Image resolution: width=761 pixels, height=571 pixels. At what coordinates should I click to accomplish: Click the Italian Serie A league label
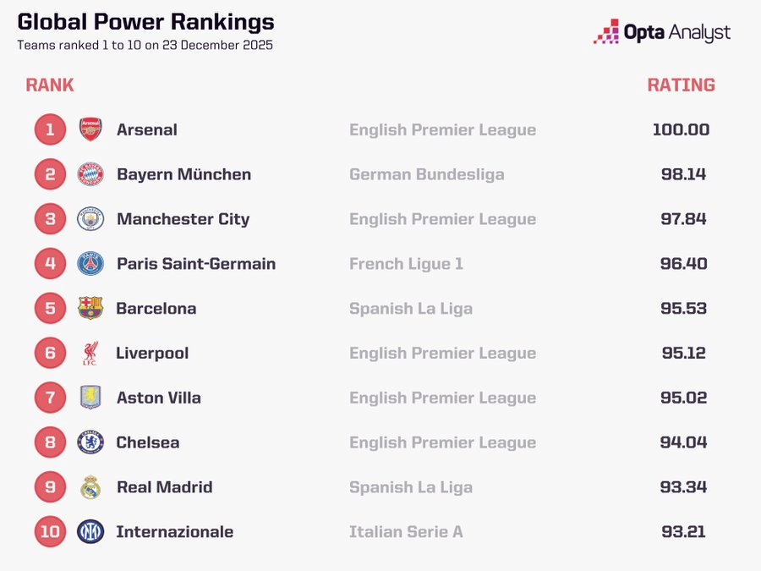406,532
